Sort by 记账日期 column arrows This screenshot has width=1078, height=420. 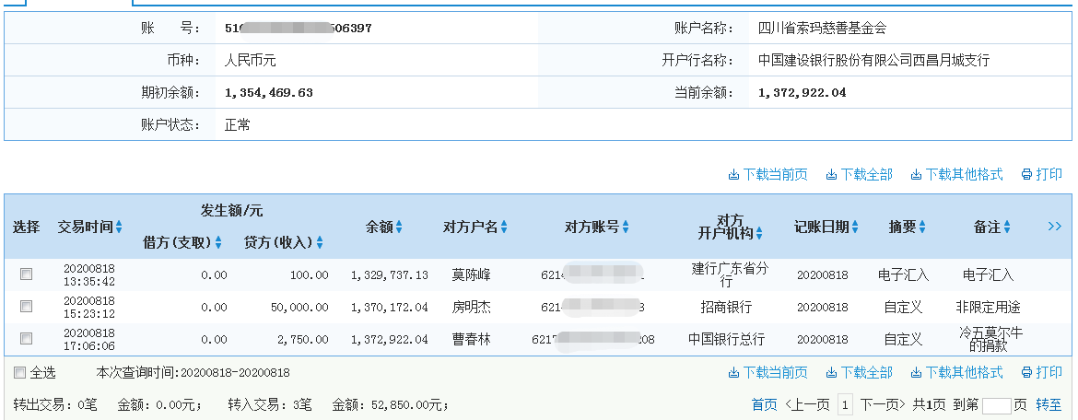click(854, 227)
